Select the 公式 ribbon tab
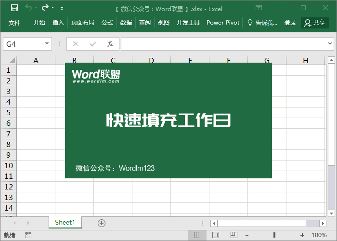Image resolution: width=337 pixels, height=241 pixels. click(x=107, y=22)
